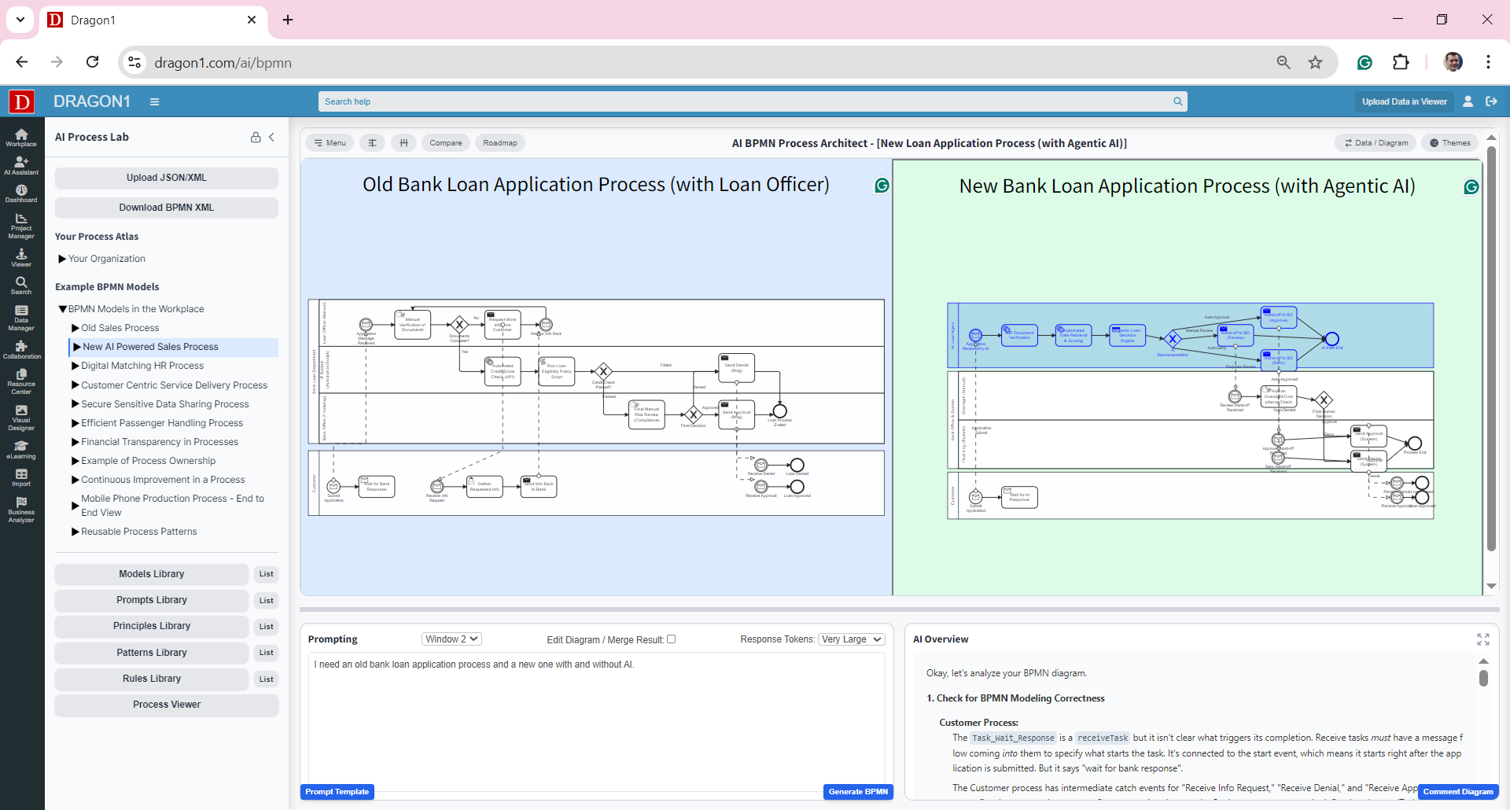
Task: Open Data Manager in the sidebar
Action: (21, 318)
